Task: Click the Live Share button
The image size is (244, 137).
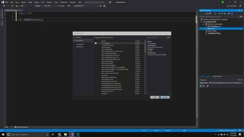Action: [232, 6]
